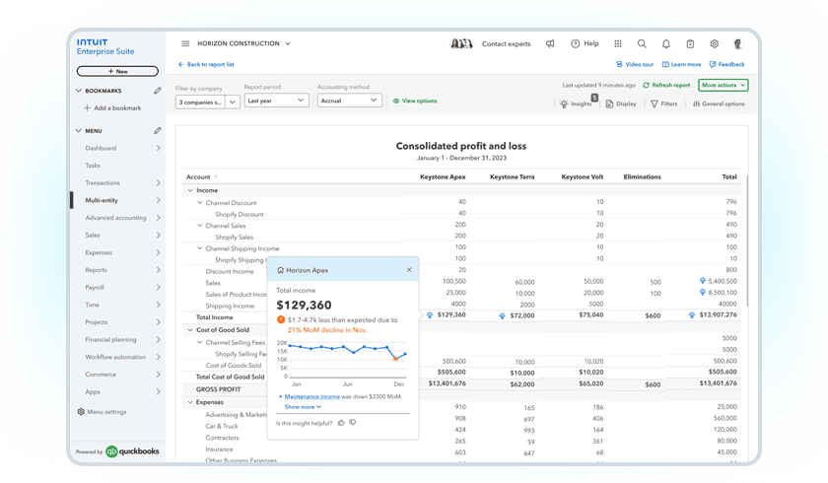828x483 pixels.
Task: Collapse the Menu section chevron
Action: tap(79, 130)
